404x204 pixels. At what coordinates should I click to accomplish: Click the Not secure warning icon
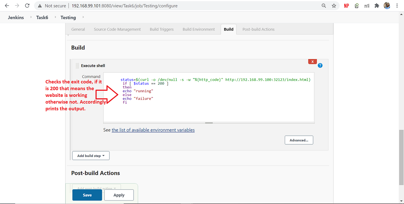[x=40, y=6]
